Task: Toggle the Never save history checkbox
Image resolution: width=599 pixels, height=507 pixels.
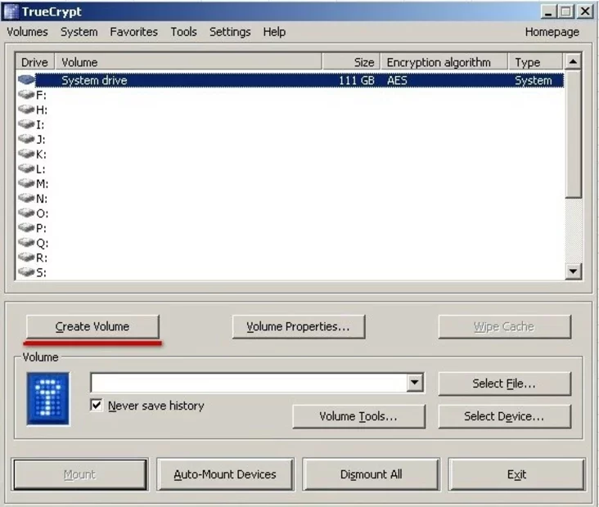Action: tap(97, 406)
